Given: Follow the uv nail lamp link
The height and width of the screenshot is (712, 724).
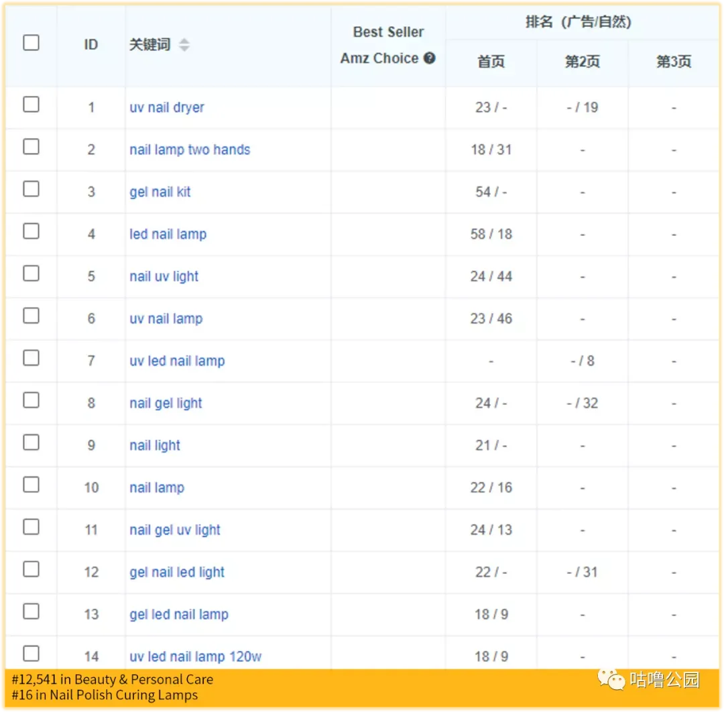Looking at the screenshot, I should click(x=166, y=318).
